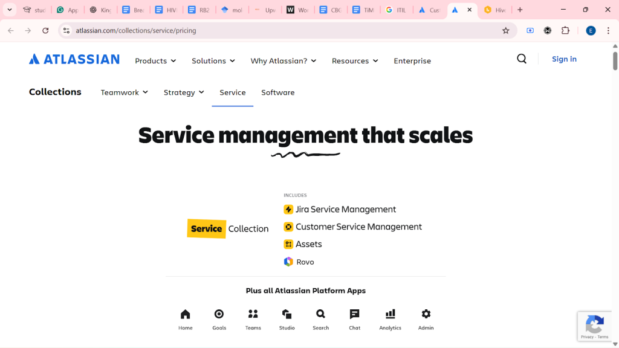Open the Solutions dropdown menu
The width and height of the screenshot is (619, 348).
tap(213, 61)
